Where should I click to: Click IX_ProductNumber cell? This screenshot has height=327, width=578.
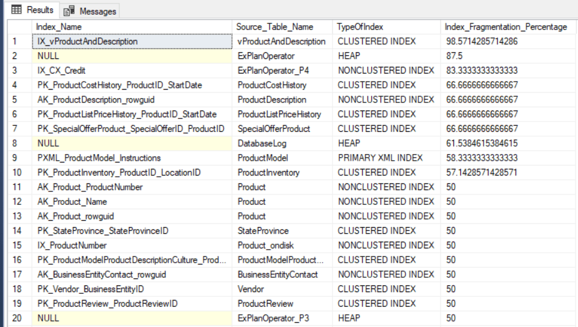coord(132,245)
